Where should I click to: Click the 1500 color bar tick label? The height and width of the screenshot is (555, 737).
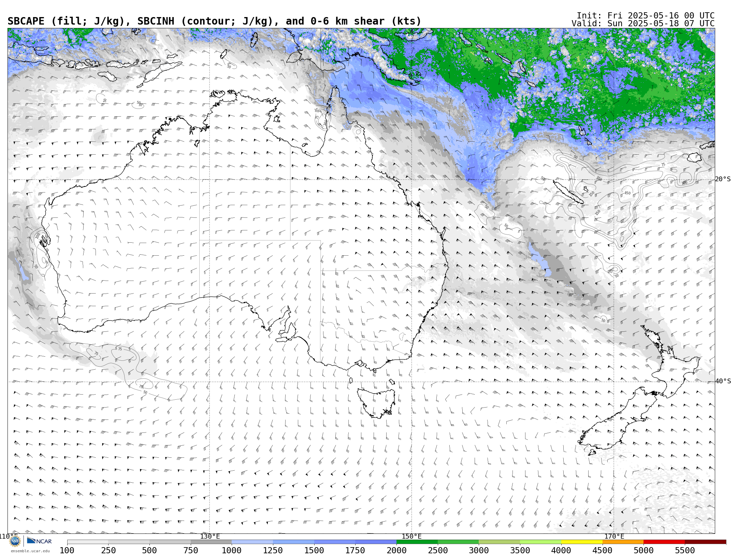point(314,550)
